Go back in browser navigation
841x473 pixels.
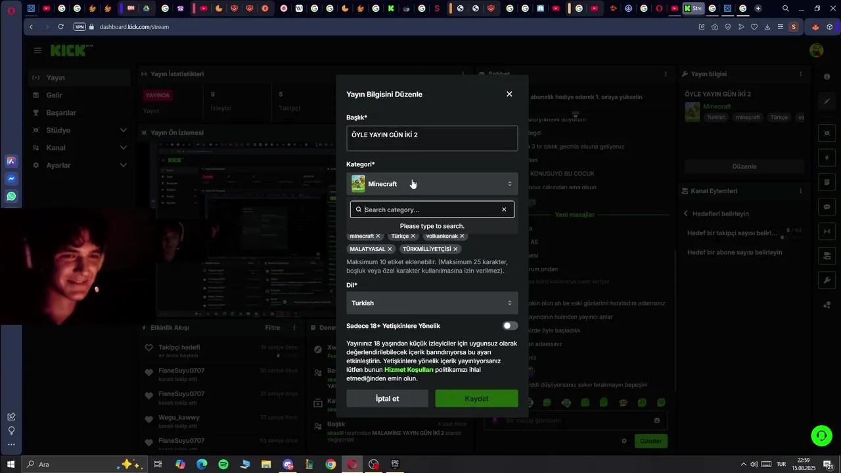tap(32, 27)
